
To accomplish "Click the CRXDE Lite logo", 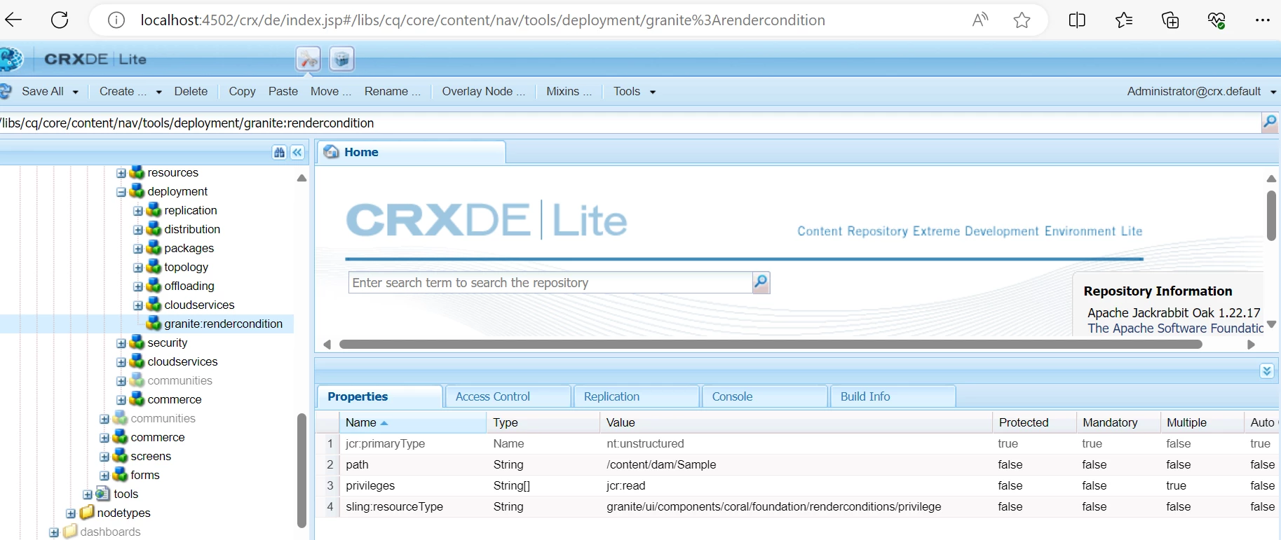I will [95, 60].
